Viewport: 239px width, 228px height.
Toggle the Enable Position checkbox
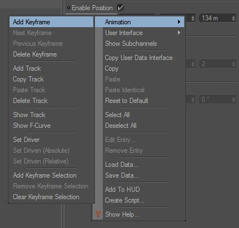120,8
